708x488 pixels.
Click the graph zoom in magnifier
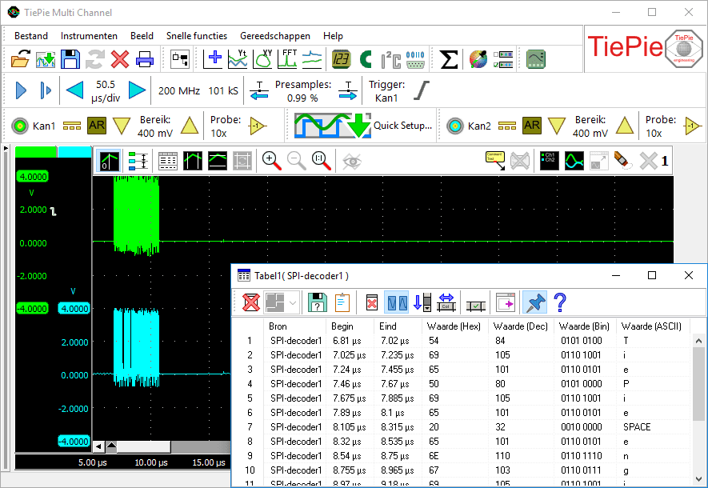272,161
